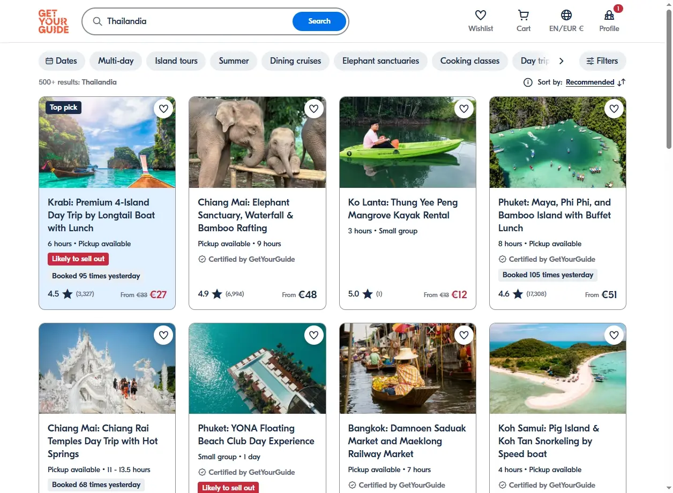
Task: Open Phuket: Maya, Phi Phi title link
Action: (555, 215)
